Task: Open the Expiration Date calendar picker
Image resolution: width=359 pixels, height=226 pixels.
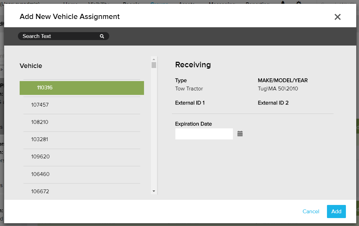Action: coord(240,134)
